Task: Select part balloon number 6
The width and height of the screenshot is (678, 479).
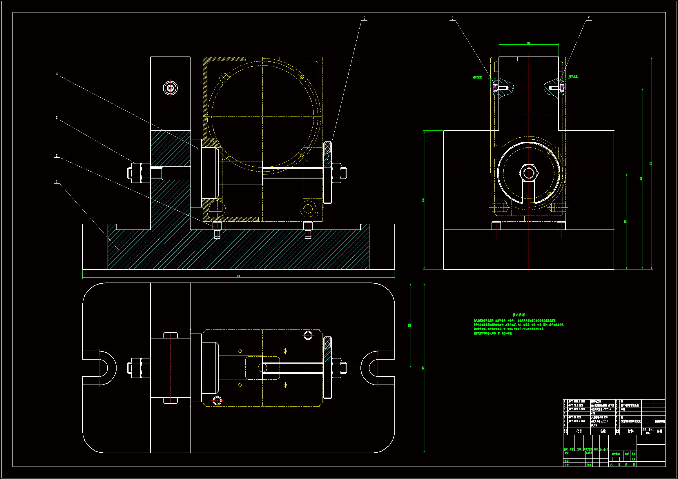Action: 452,18
